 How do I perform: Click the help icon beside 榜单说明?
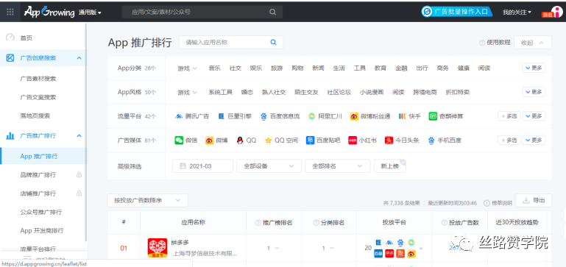[x=487, y=203]
